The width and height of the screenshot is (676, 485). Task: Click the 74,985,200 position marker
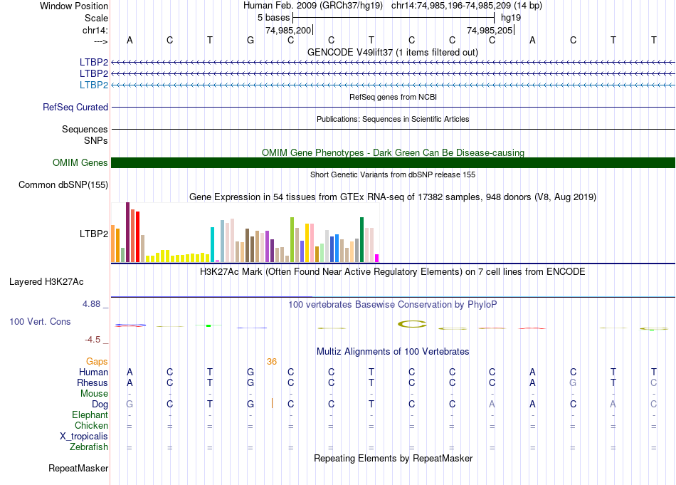click(x=288, y=30)
